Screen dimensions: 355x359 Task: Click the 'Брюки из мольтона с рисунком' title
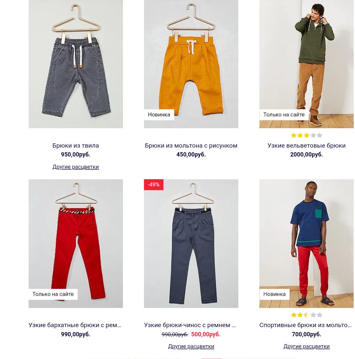191,146
